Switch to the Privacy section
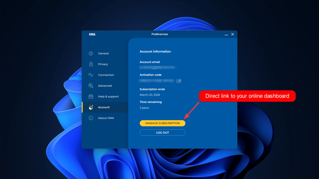The width and height of the screenshot is (319, 179). (x=105, y=64)
